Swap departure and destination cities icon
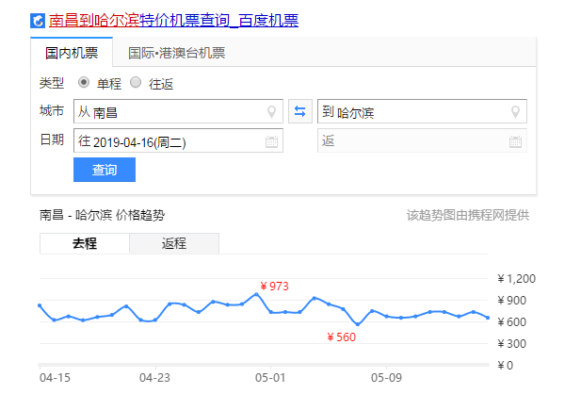This screenshot has width=565, height=394. (x=299, y=111)
